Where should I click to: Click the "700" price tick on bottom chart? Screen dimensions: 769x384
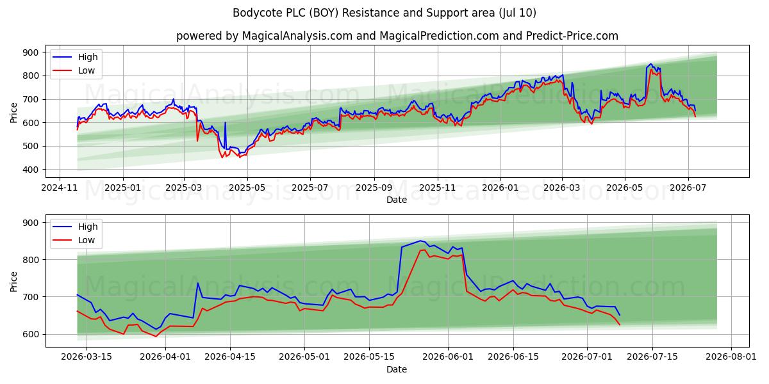(x=31, y=297)
